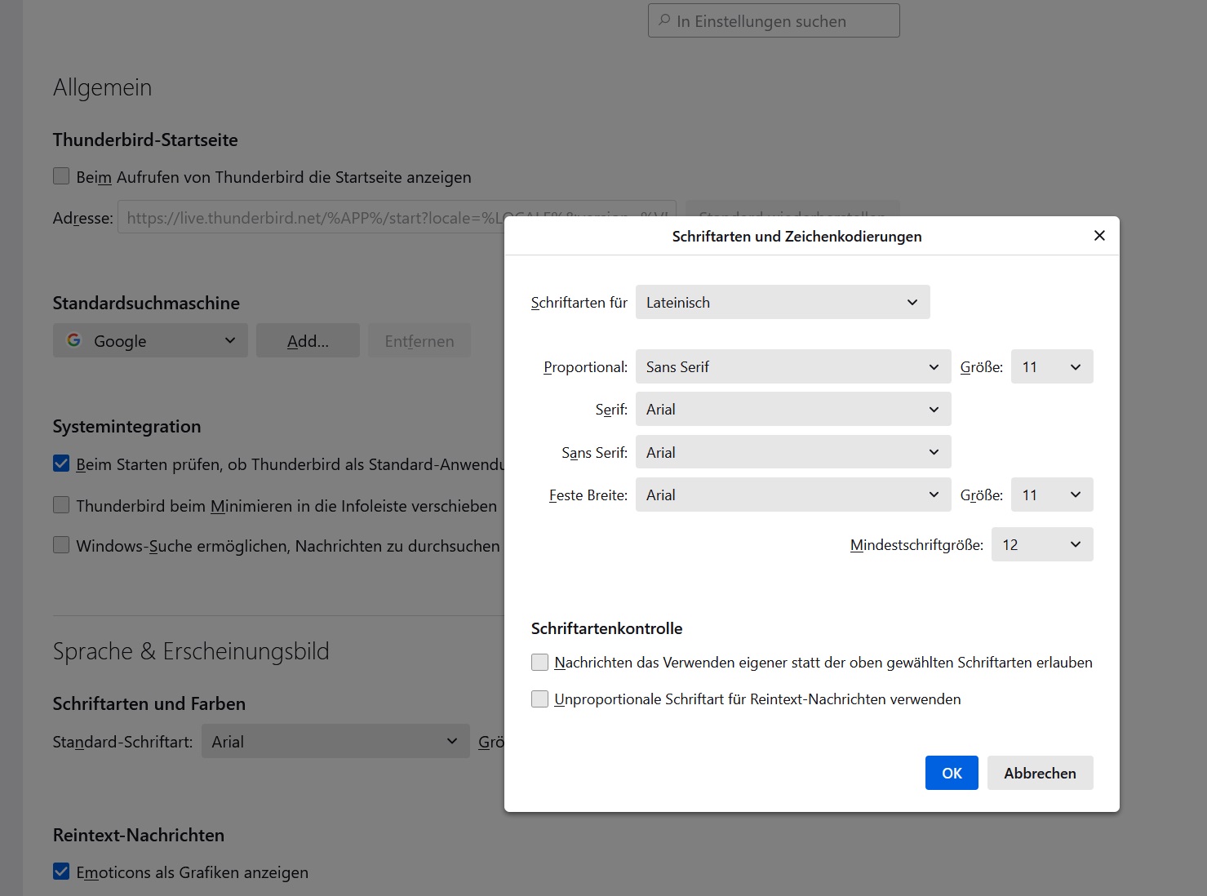Close the Schriftarten und Zeichenkodierungen dialog
Viewport: 1207px width, 896px height.
[x=1099, y=236]
